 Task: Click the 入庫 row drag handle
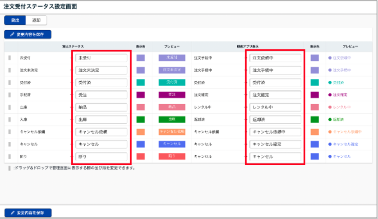click(x=9, y=120)
